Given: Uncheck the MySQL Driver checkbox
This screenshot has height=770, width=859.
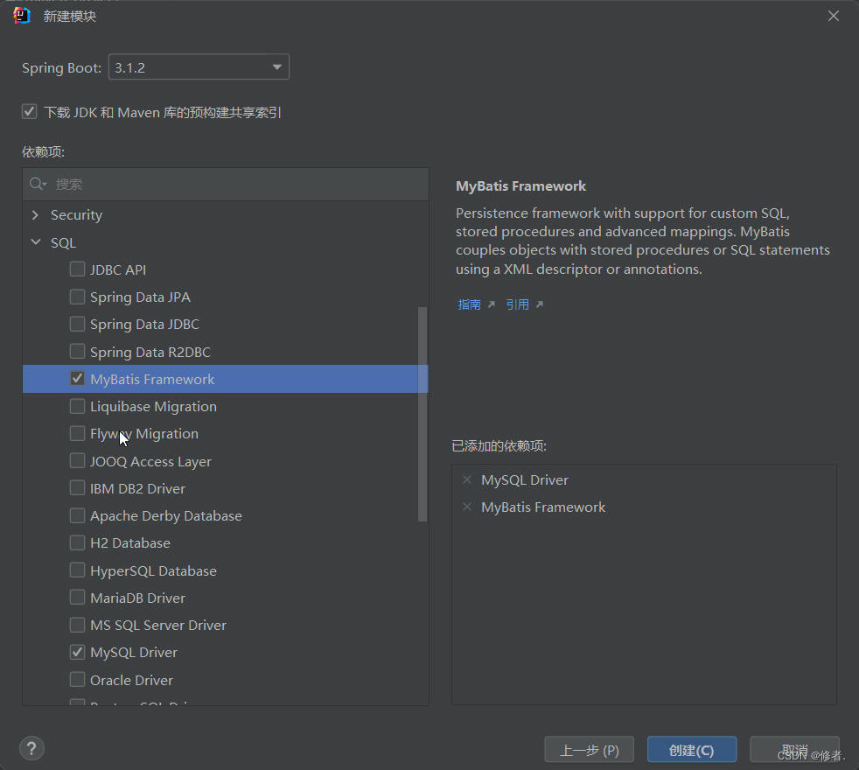Looking at the screenshot, I should pyautogui.click(x=77, y=652).
